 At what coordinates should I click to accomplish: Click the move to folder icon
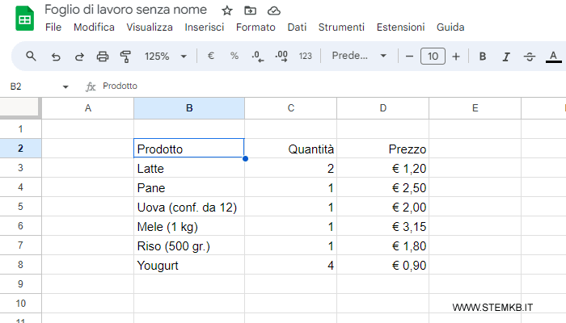coord(250,10)
